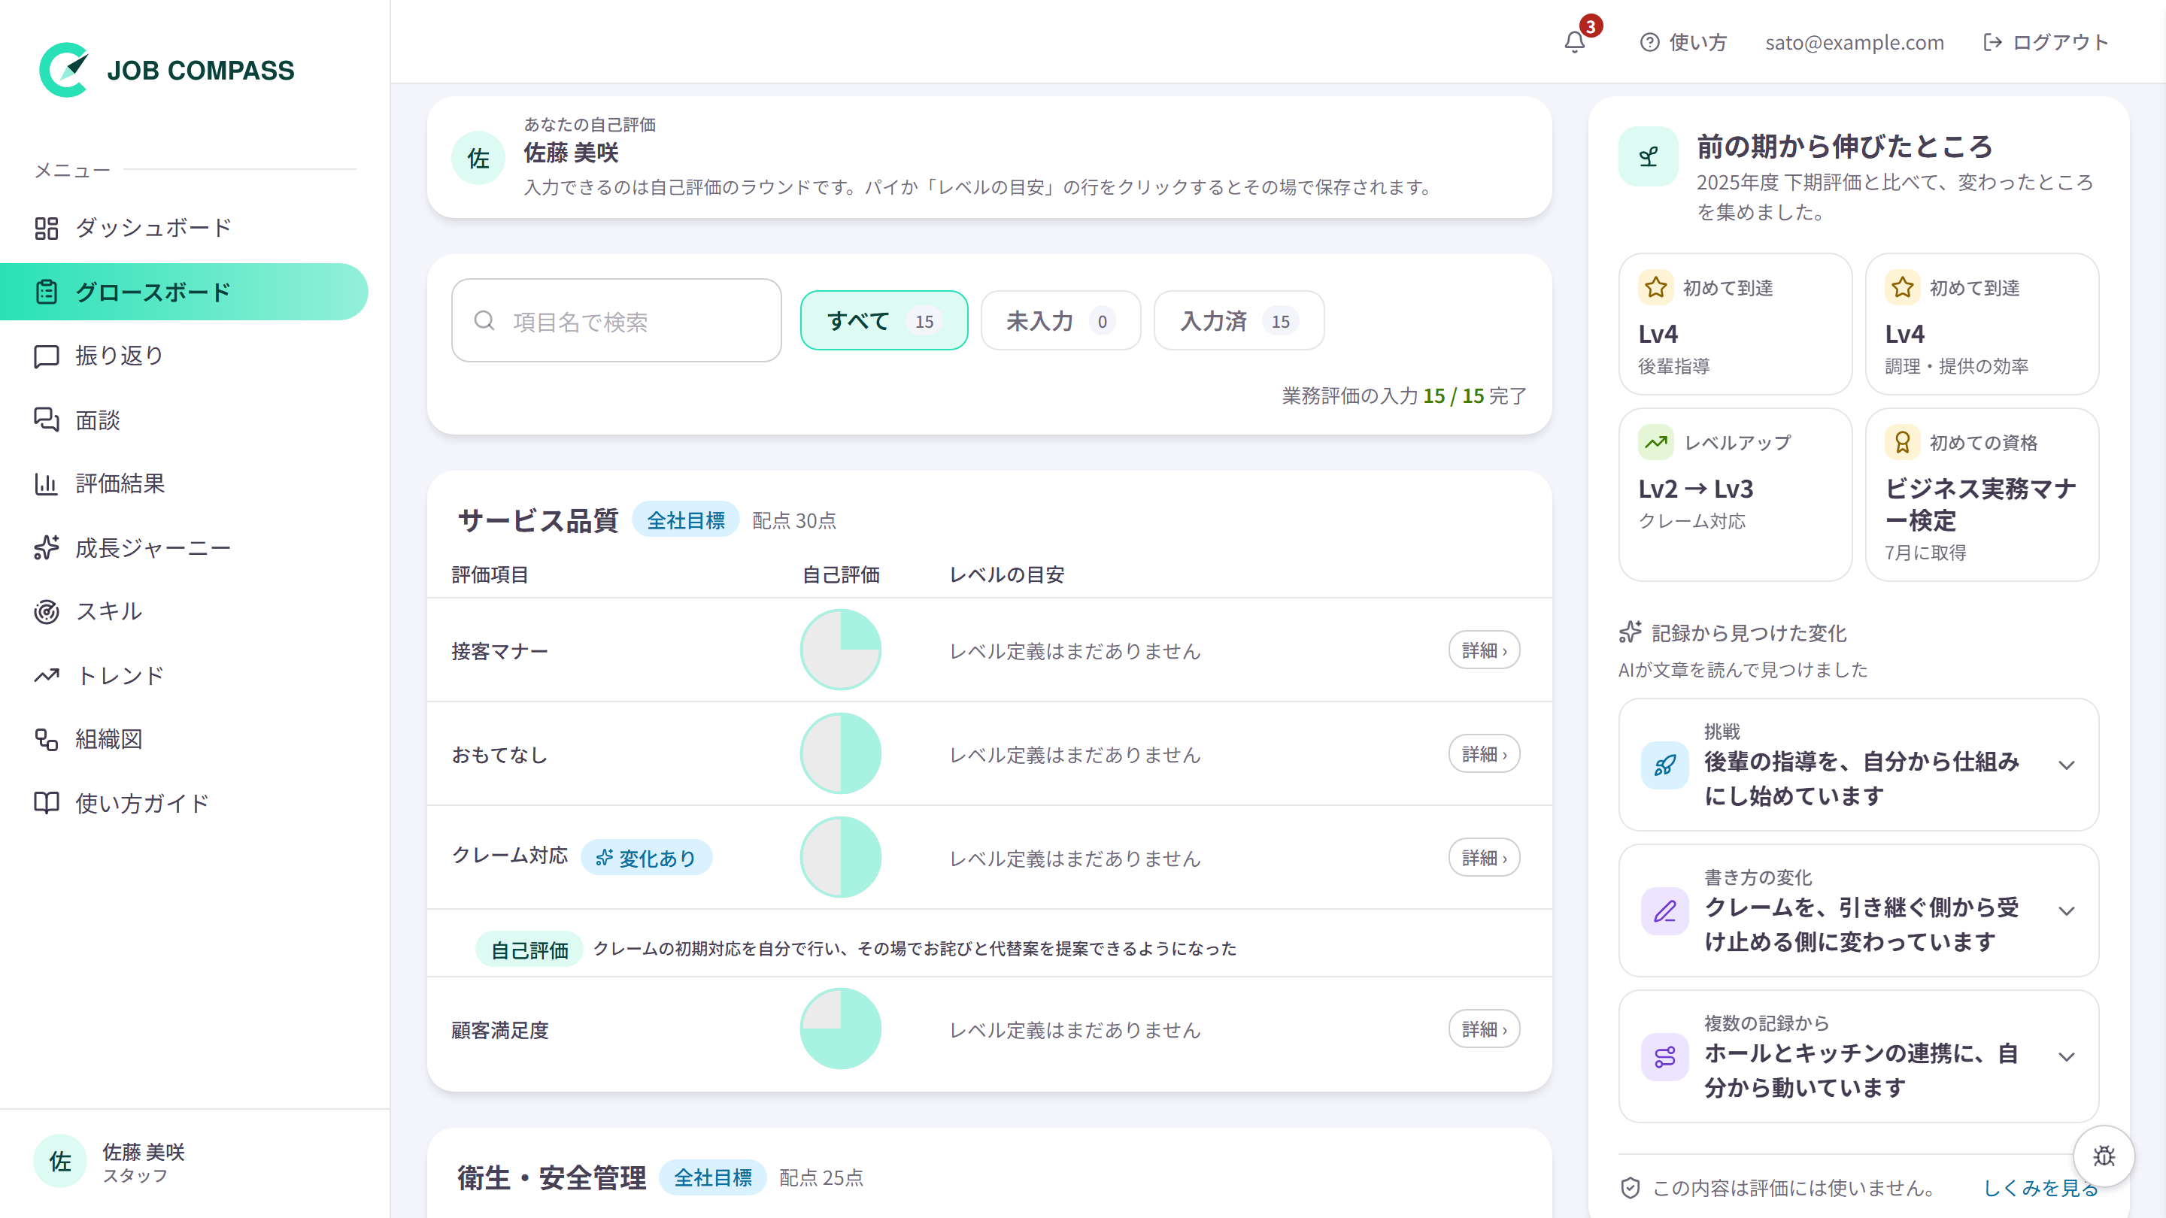Select the 入力済 15 filter

point(1239,320)
